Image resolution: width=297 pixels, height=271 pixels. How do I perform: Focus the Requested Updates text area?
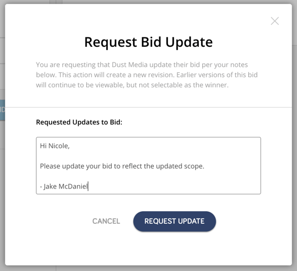(x=148, y=166)
